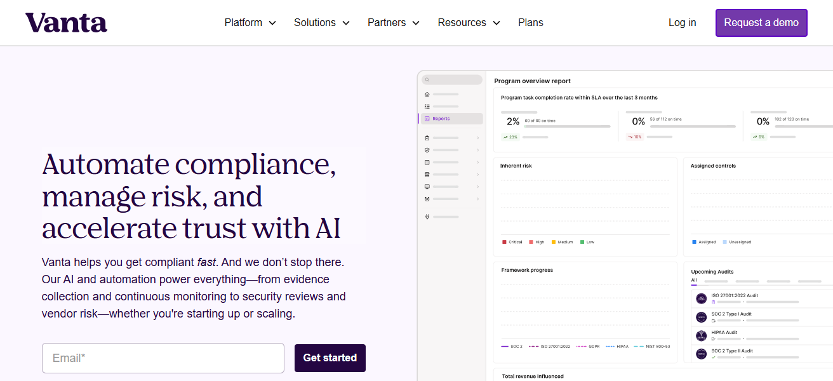
Task: Click the home icon in dashboard sidebar
Action: click(x=427, y=94)
